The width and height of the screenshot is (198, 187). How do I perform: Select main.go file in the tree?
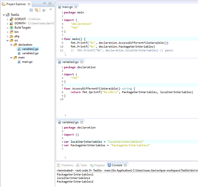[x=27, y=62]
